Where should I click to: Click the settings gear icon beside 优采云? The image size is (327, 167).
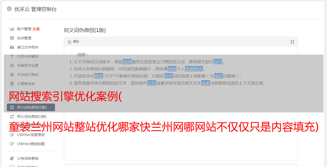coord(9,9)
